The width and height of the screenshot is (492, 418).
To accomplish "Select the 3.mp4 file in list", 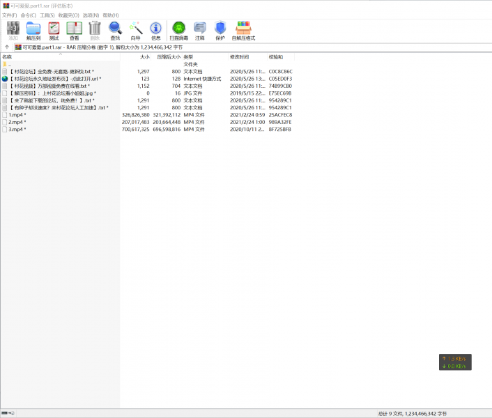I will (17, 130).
